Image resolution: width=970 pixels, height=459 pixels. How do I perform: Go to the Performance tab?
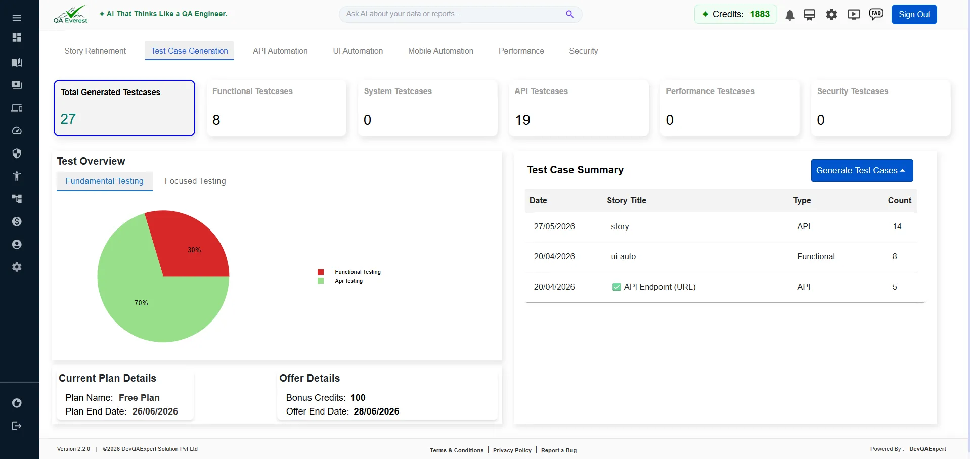pos(521,51)
